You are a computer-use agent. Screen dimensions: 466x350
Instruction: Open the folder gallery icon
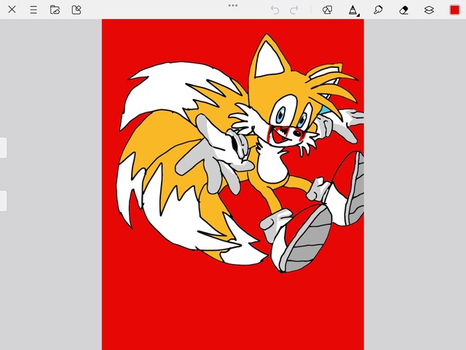pos(55,9)
